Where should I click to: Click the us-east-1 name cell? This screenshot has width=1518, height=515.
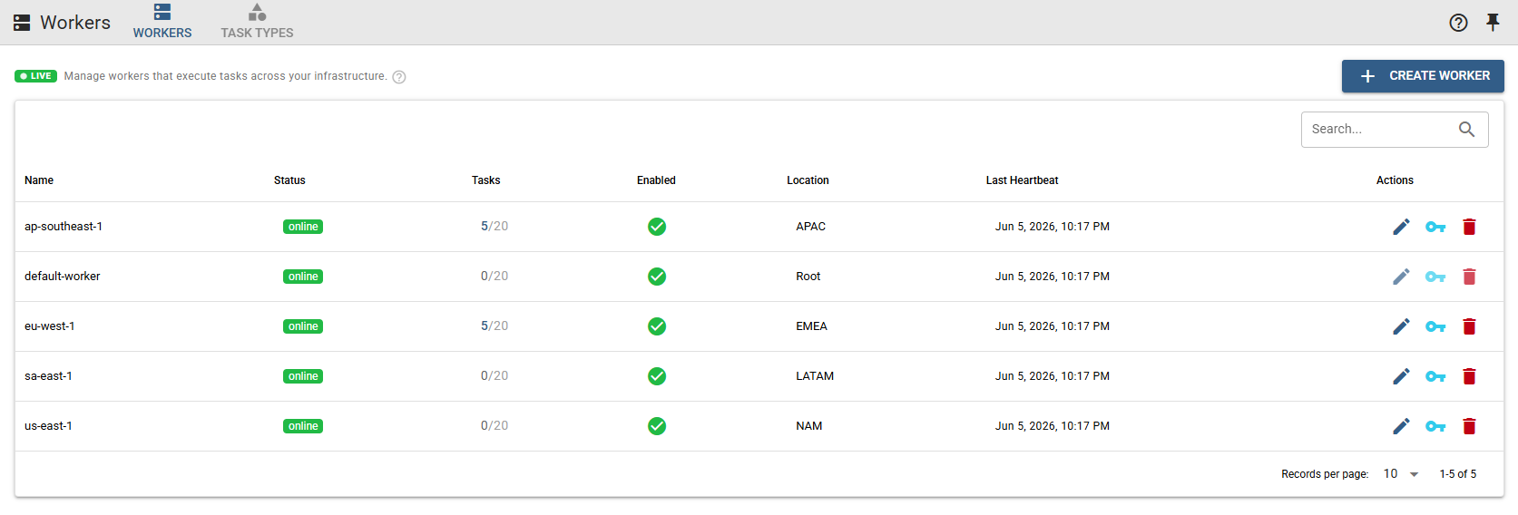click(48, 426)
